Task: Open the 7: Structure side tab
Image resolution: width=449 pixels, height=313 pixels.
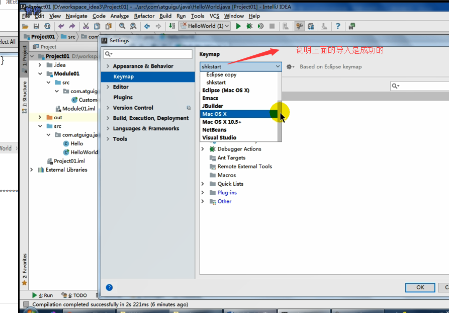Action: click(25, 97)
